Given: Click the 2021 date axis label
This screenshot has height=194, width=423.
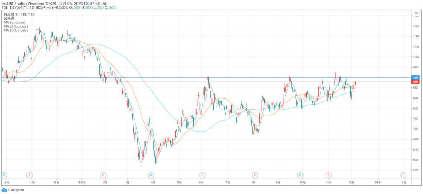Looking at the screenshot, I should [x=379, y=182].
